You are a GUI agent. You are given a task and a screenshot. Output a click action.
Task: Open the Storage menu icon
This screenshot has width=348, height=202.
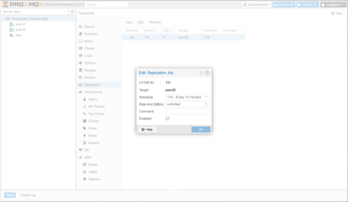point(81,70)
